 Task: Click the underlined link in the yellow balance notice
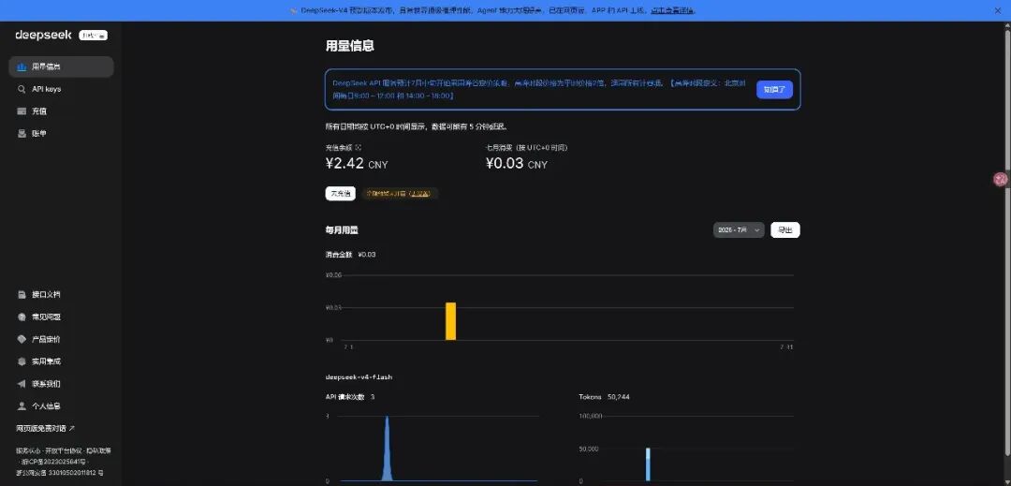(x=419, y=193)
